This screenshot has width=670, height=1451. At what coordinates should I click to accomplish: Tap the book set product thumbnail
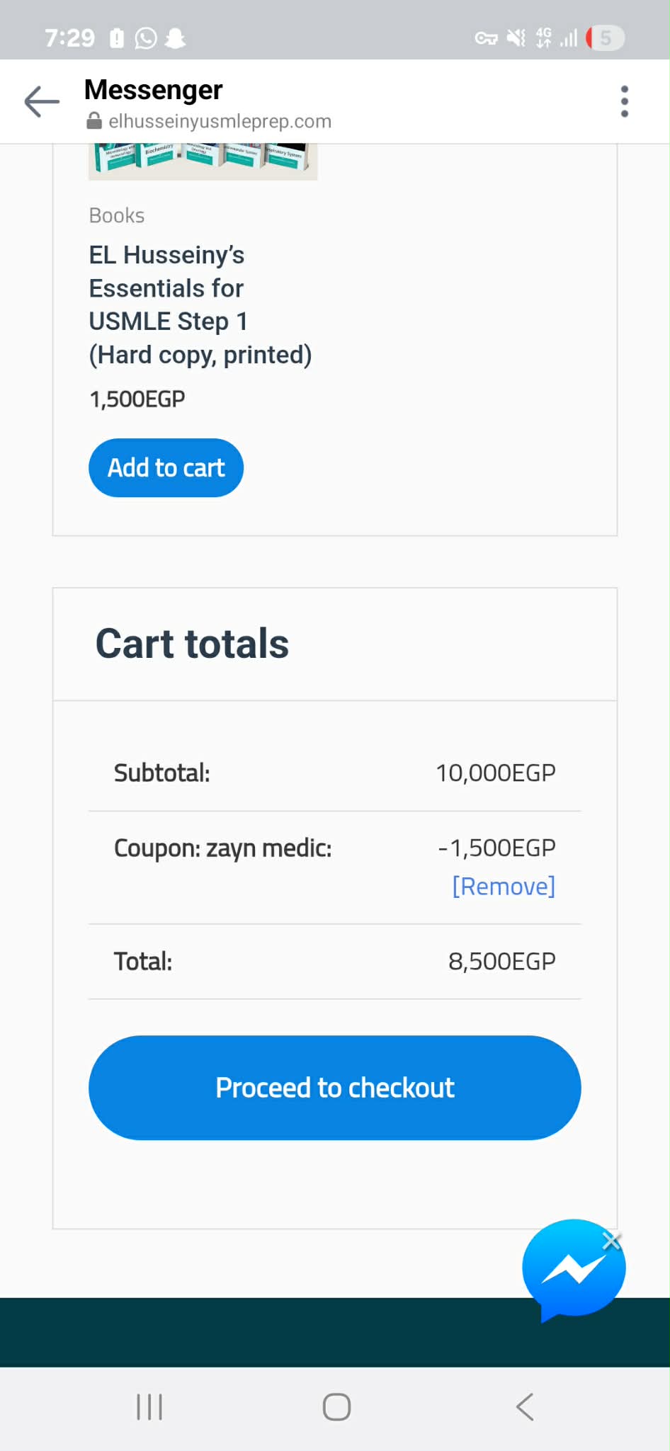coord(203,161)
